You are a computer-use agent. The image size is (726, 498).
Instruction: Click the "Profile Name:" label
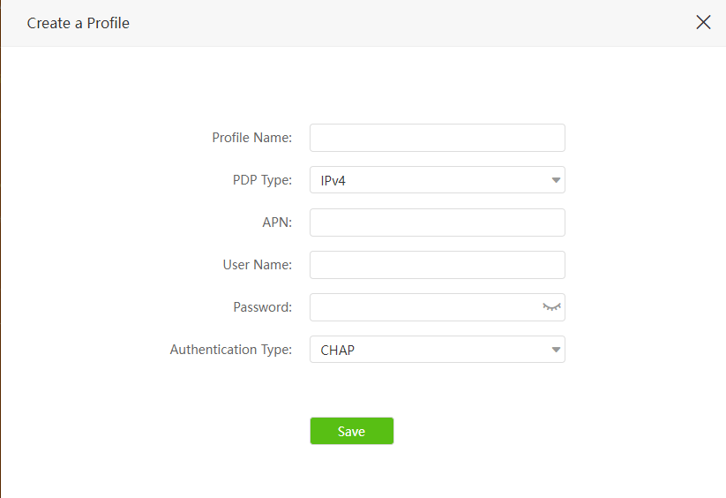pos(251,138)
